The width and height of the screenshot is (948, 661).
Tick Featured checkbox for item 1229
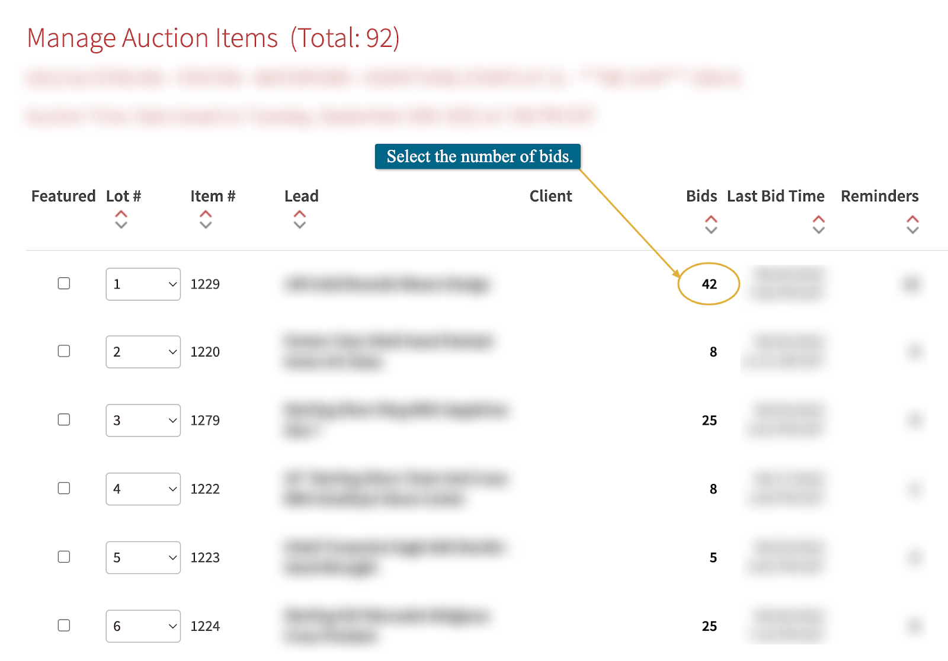point(64,283)
